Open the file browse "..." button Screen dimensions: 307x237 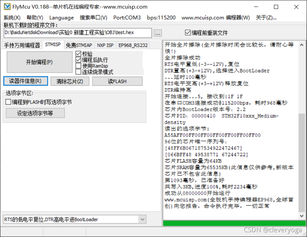tap(157, 33)
